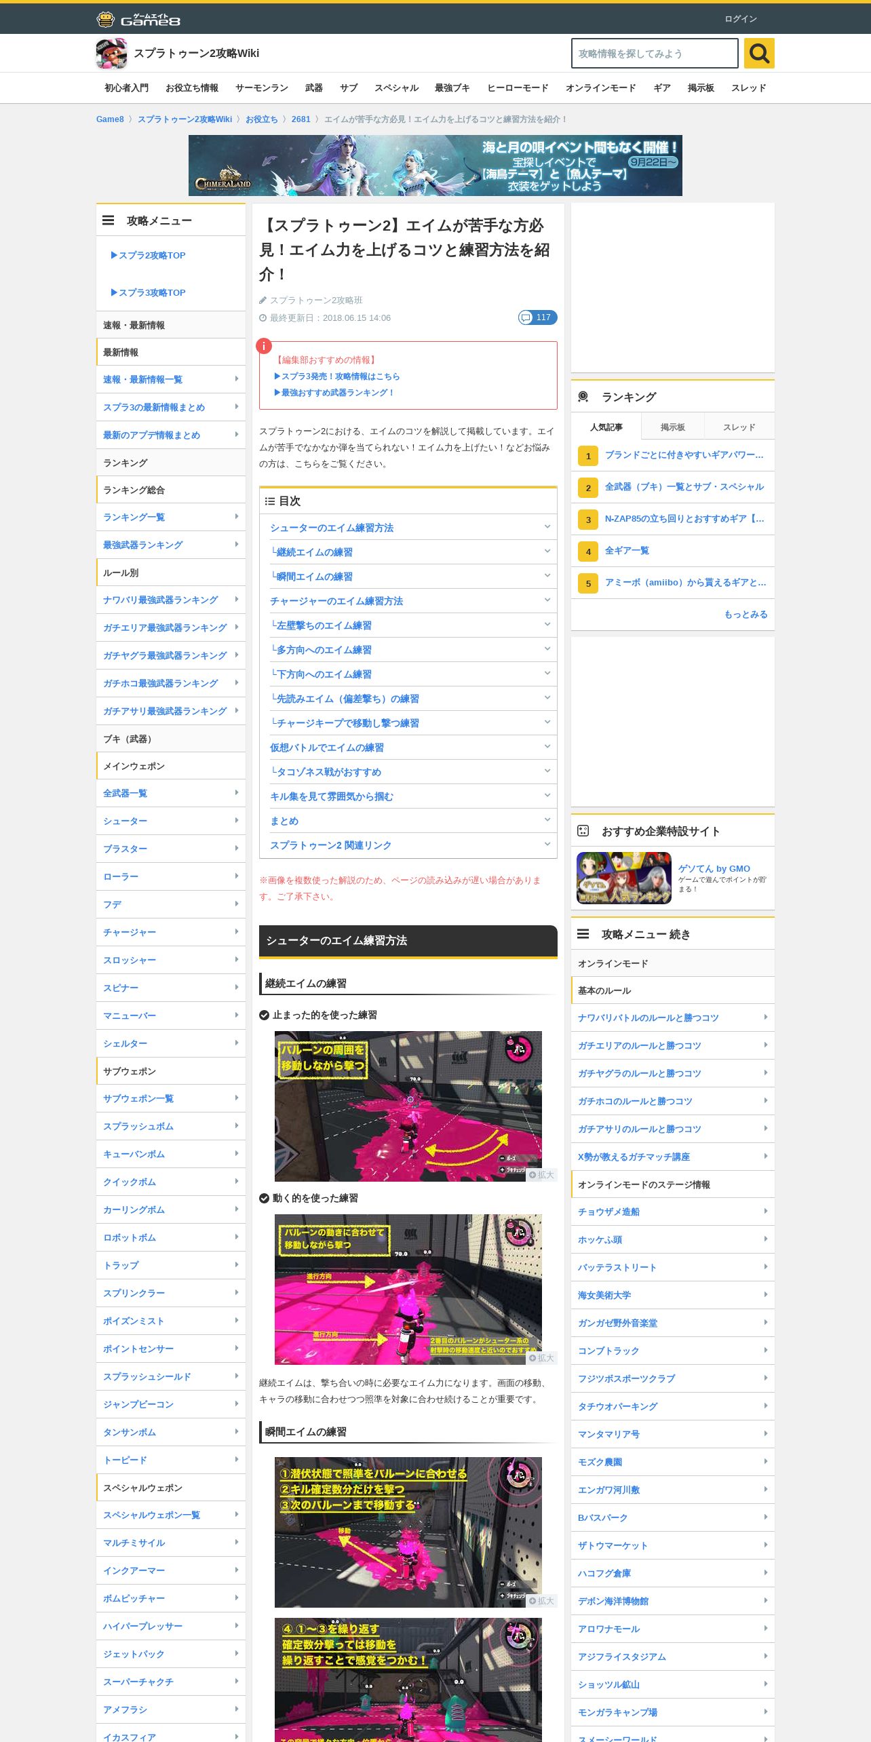Type in the 攻略情報を探してみよう search field
This screenshot has width=871, height=1742.
655,54
